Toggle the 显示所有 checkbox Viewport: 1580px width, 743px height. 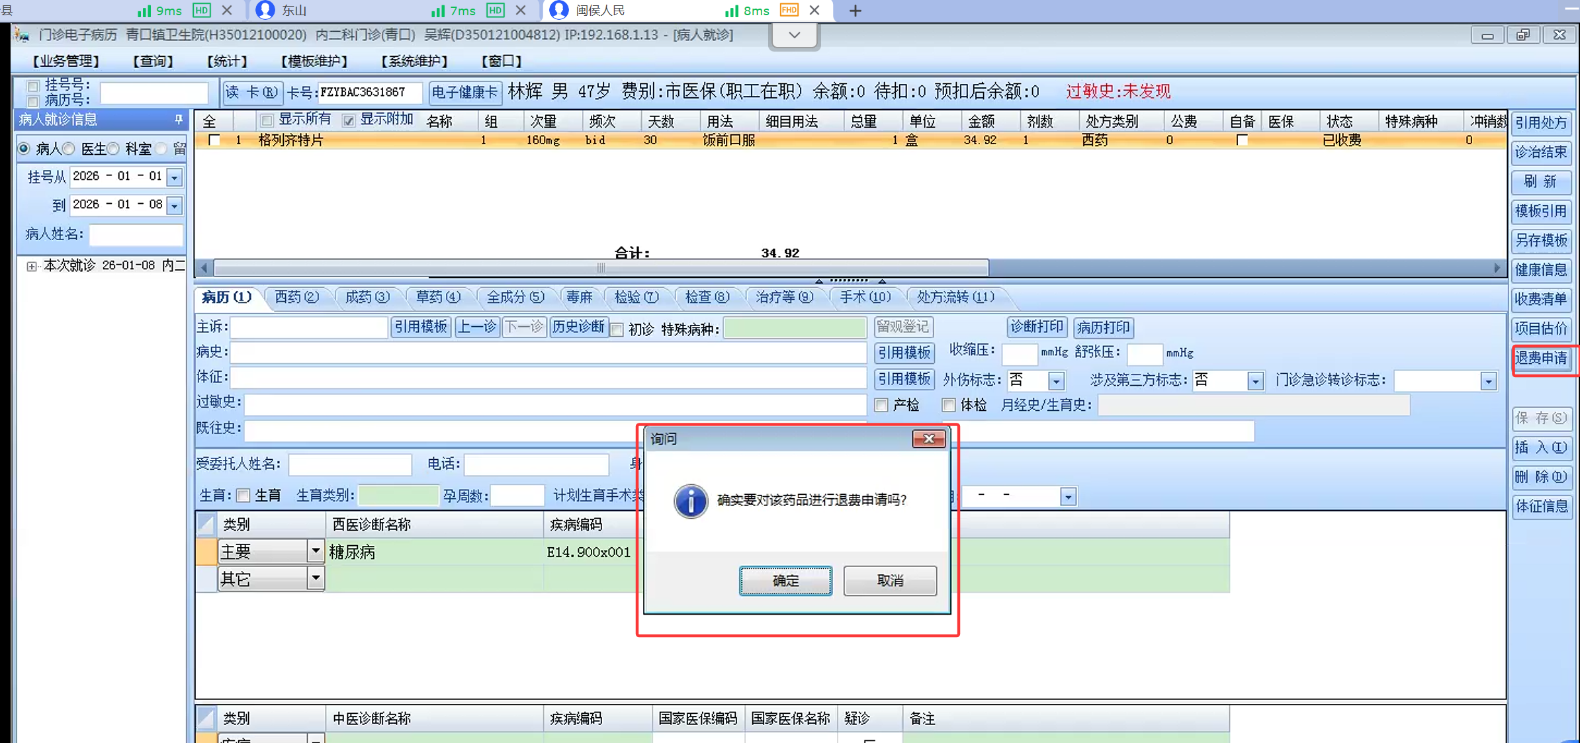[x=267, y=120]
